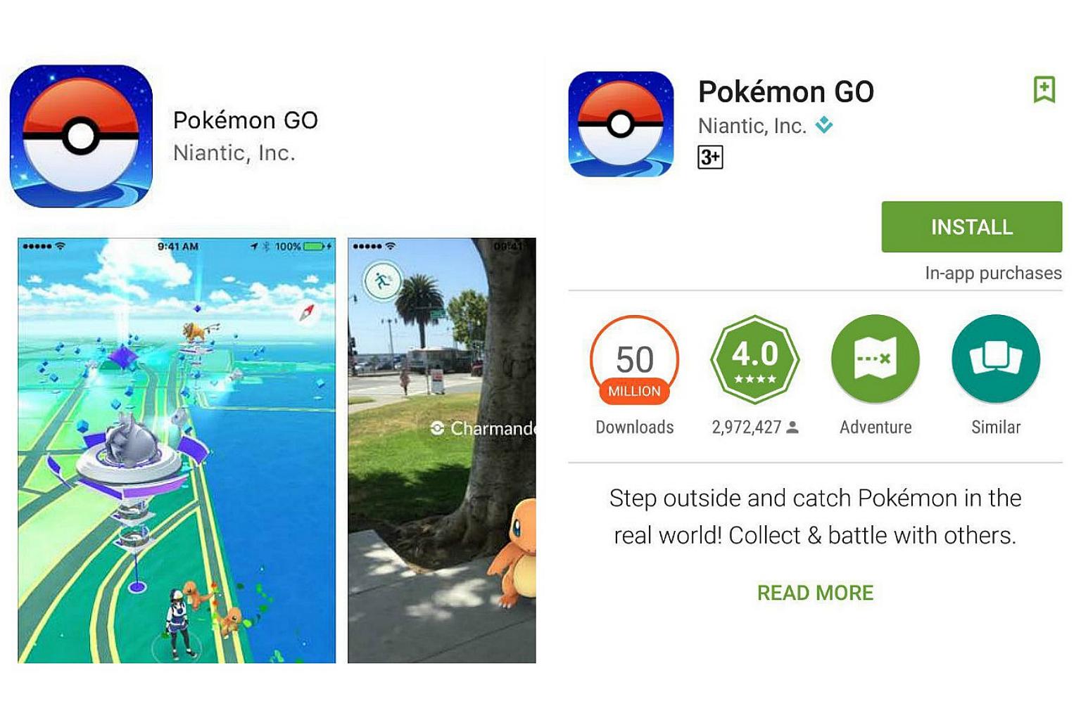Click the Play Store Pokémon GO app icon
Image resolution: width=1081 pixels, height=720 pixels.
click(621, 124)
